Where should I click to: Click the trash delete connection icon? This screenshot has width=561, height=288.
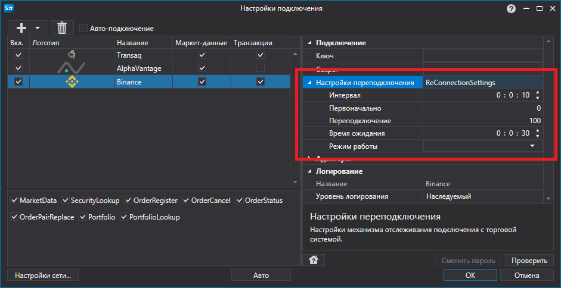point(62,28)
